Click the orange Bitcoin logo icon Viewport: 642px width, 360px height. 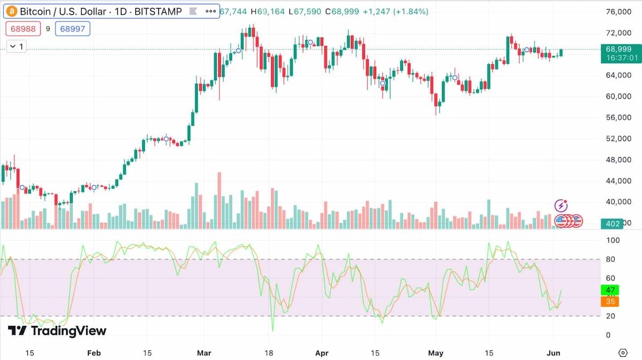(x=12, y=11)
